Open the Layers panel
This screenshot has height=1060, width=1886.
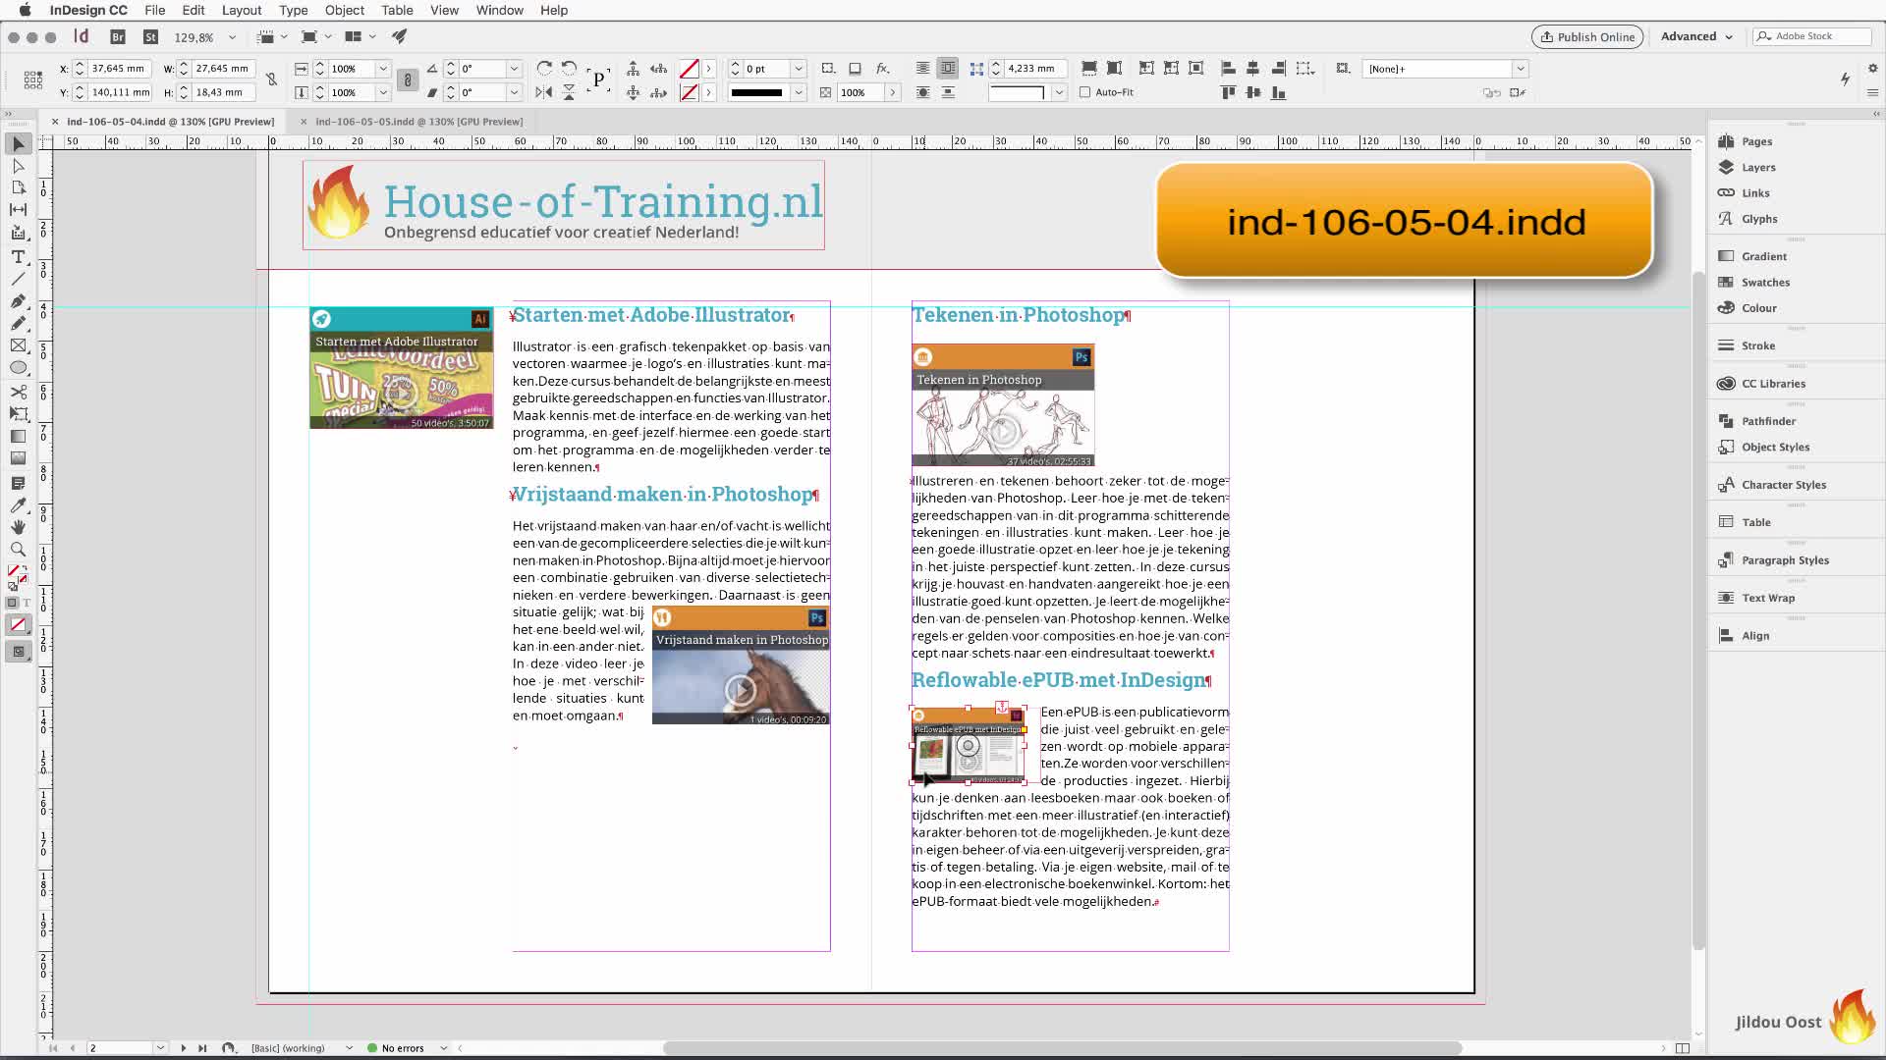(1758, 167)
